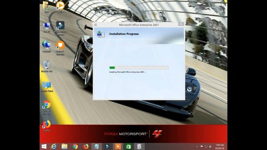Click the green installation progress bar
The height and width of the screenshot is (150, 267).
tap(139, 67)
